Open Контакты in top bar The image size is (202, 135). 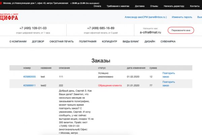coord(195,6)
